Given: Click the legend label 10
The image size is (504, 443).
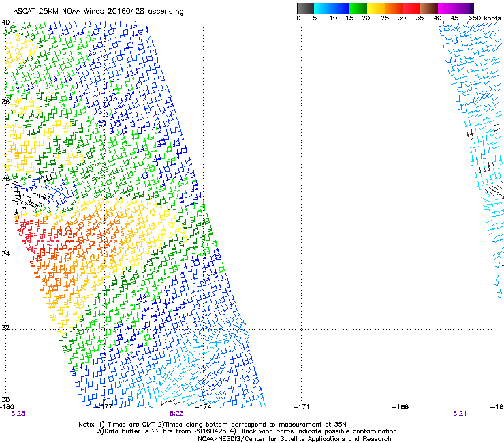Looking at the screenshot, I should pos(333,18).
